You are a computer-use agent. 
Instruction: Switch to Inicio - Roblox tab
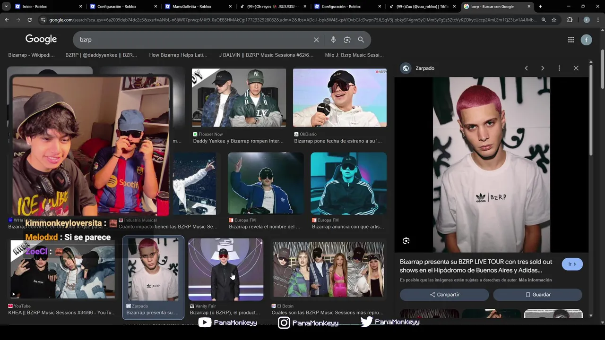click(47, 7)
